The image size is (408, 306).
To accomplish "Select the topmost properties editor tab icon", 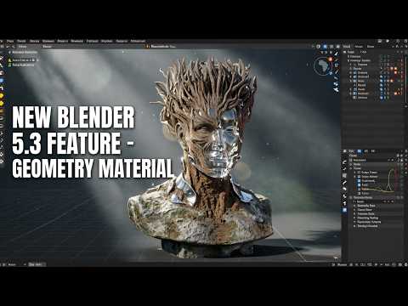I will click(x=344, y=162).
